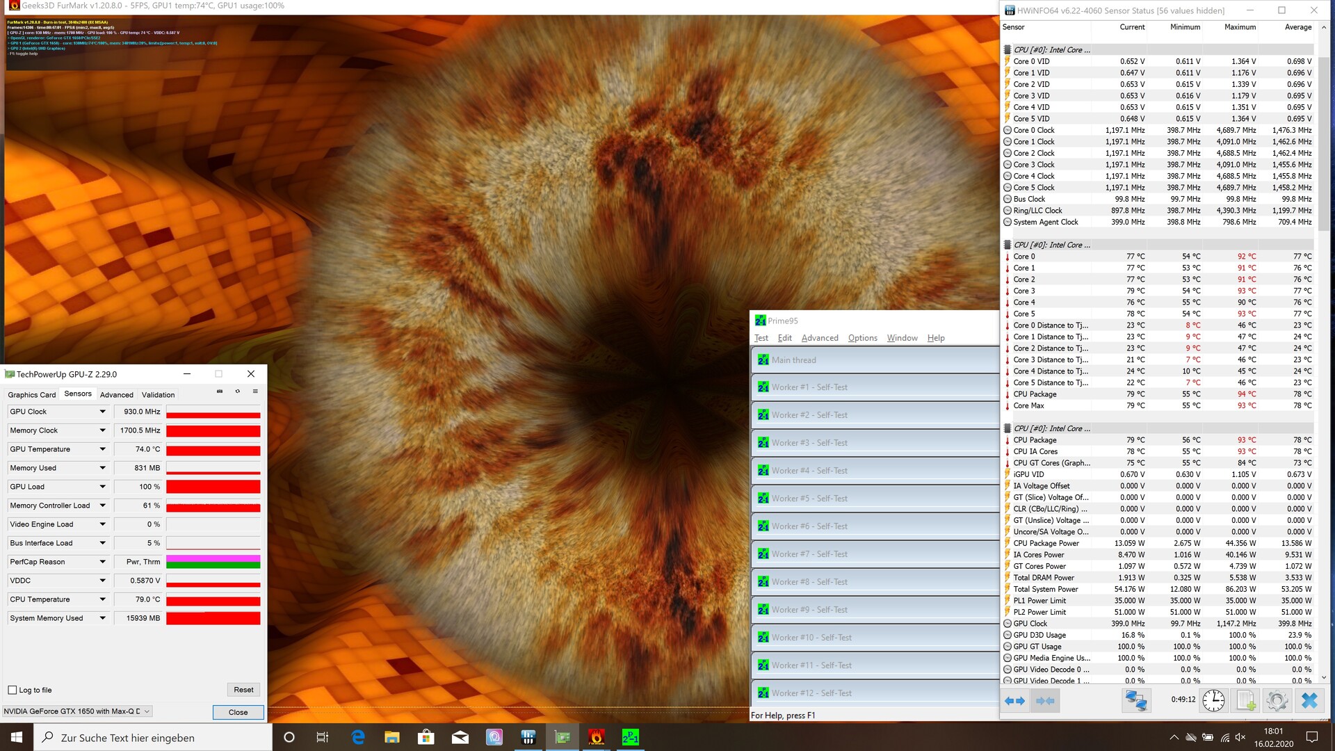Open Prime95 Advanced menu
Screen dimensions: 1335x751
(x=820, y=338)
